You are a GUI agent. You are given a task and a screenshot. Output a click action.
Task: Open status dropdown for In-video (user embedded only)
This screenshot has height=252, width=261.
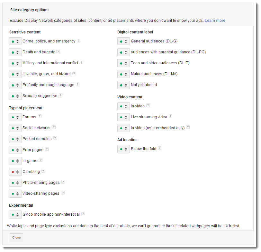[123, 128]
